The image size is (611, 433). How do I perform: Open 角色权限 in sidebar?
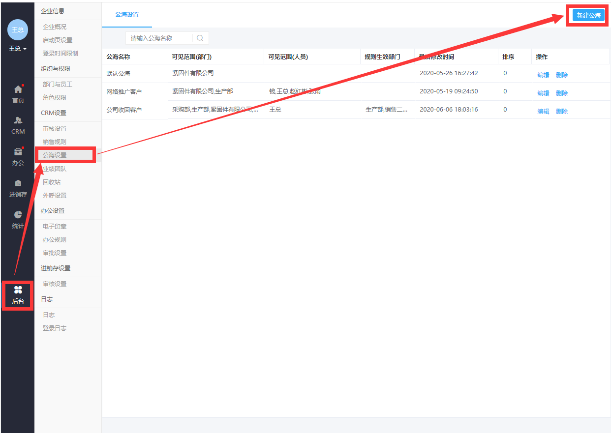point(55,97)
